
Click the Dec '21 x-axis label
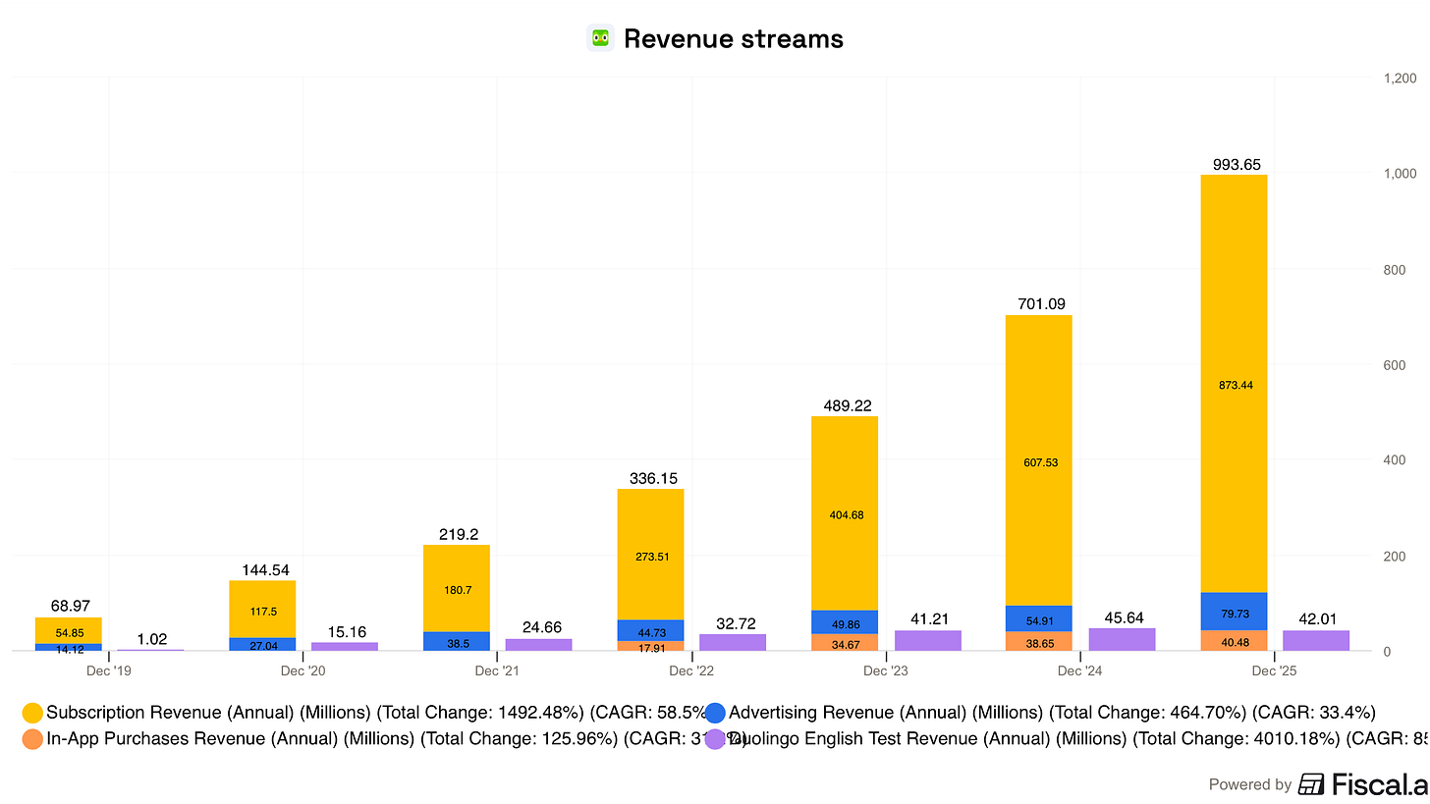497,671
